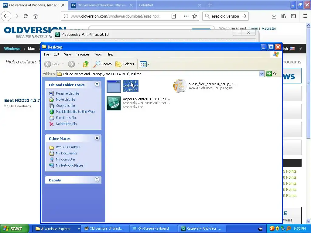Click the Firefox URL address field

click(115, 16)
